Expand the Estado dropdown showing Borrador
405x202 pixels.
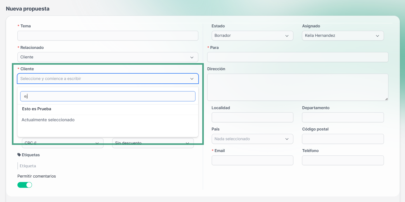(252, 36)
